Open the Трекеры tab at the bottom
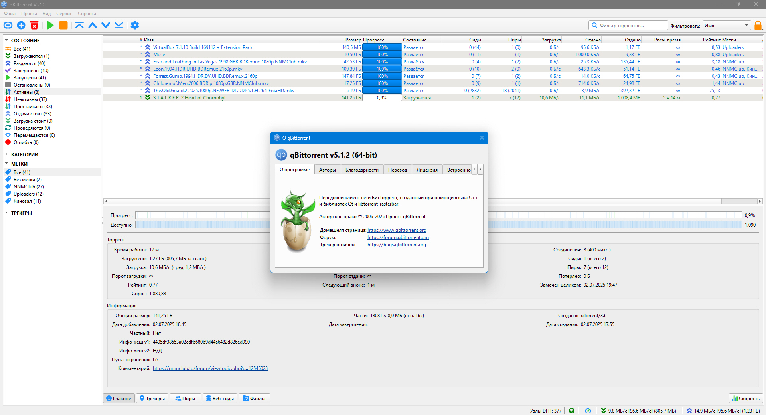This screenshot has width=766, height=415. pyautogui.click(x=152, y=398)
